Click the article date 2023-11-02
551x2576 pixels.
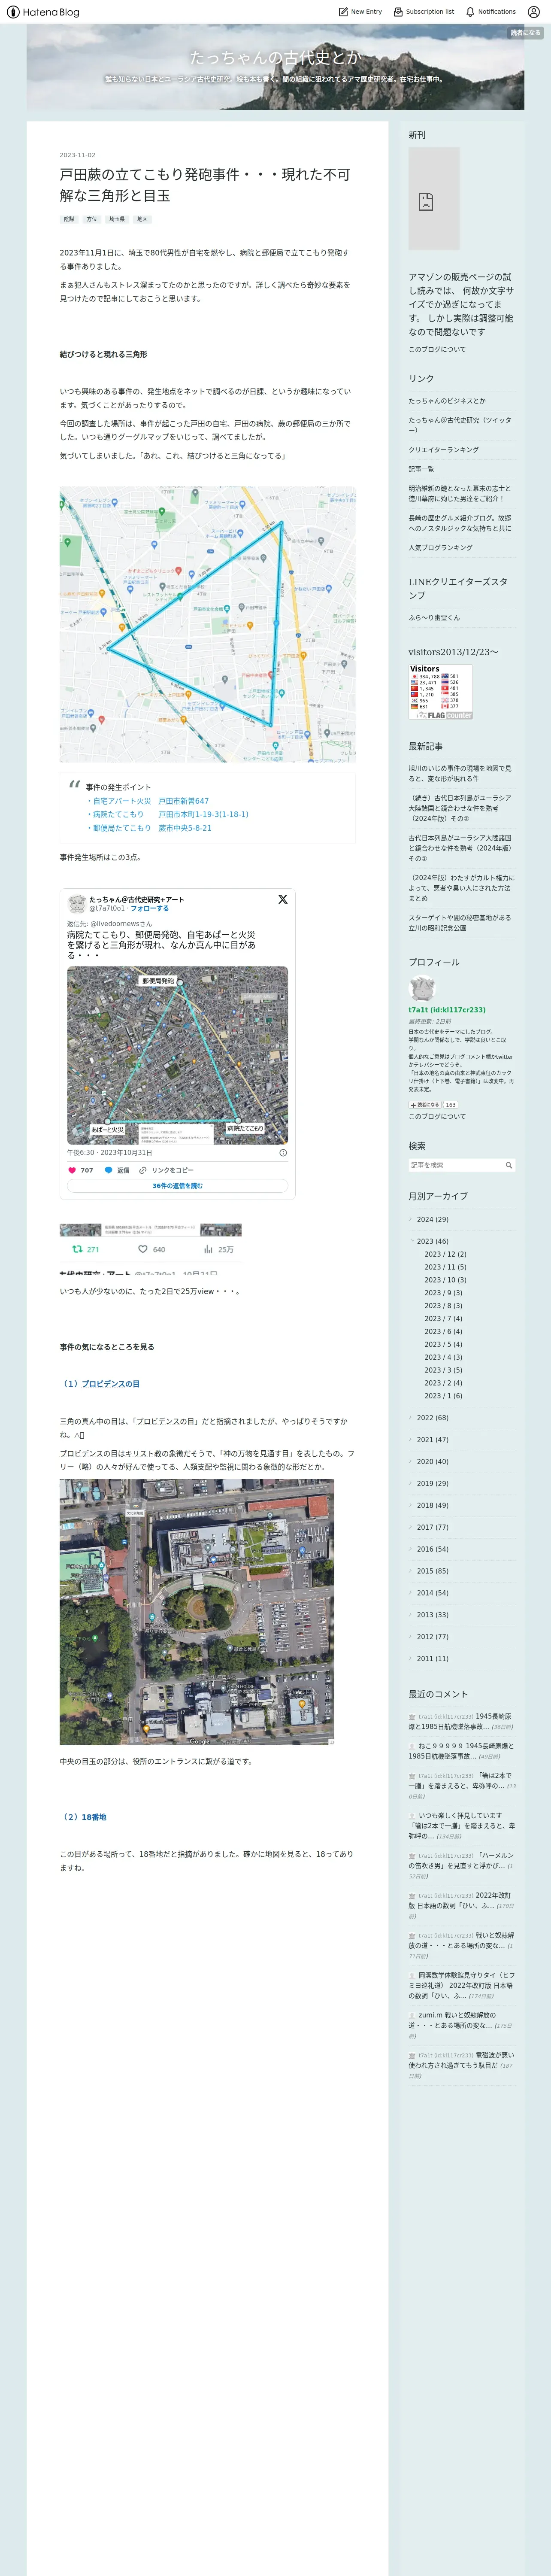tap(77, 155)
